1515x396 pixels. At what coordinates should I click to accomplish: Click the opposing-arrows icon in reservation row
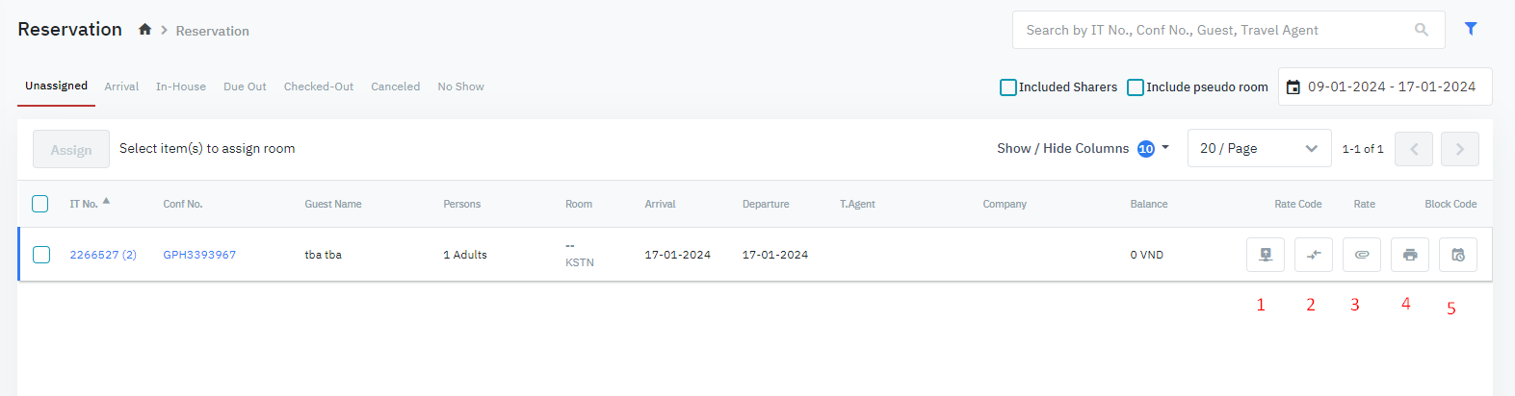tap(1313, 255)
